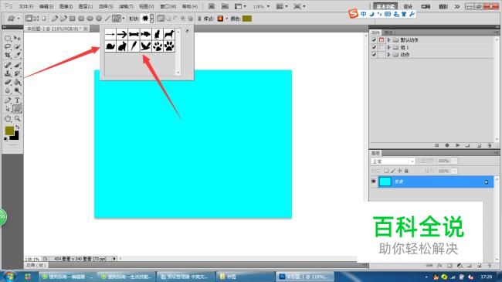Open geometry options arrow beside custom shape
502x282 pixels.
tap(124, 19)
